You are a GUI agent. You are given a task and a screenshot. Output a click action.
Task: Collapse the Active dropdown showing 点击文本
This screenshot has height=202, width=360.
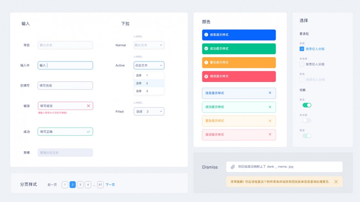click(x=149, y=65)
